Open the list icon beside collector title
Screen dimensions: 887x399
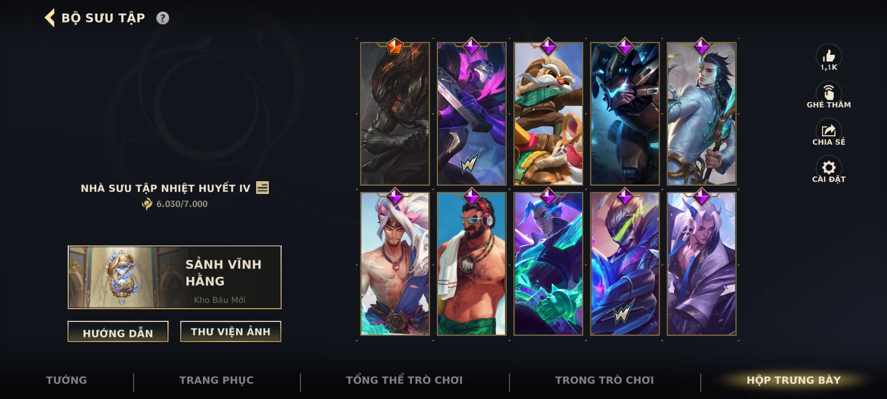(x=263, y=188)
